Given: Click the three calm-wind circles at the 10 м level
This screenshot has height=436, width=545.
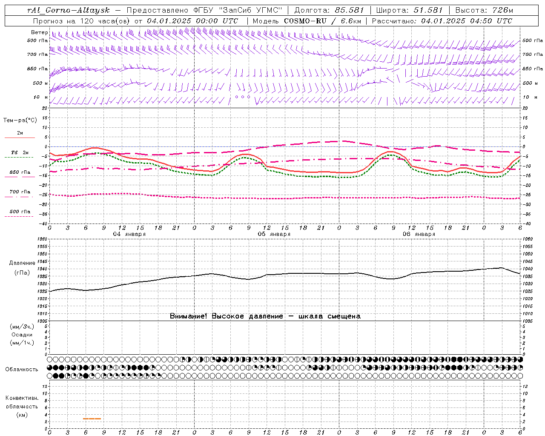Looking at the screenshot, I should pyautogui.click(x=243, y=97).
